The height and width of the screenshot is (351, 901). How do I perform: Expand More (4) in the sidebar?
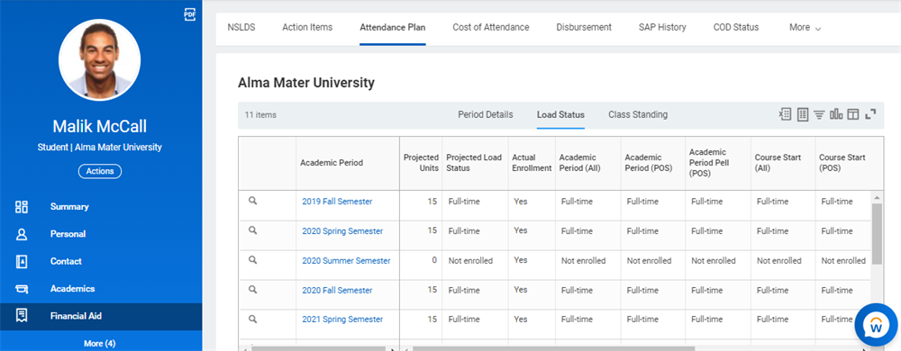point(99,343)
